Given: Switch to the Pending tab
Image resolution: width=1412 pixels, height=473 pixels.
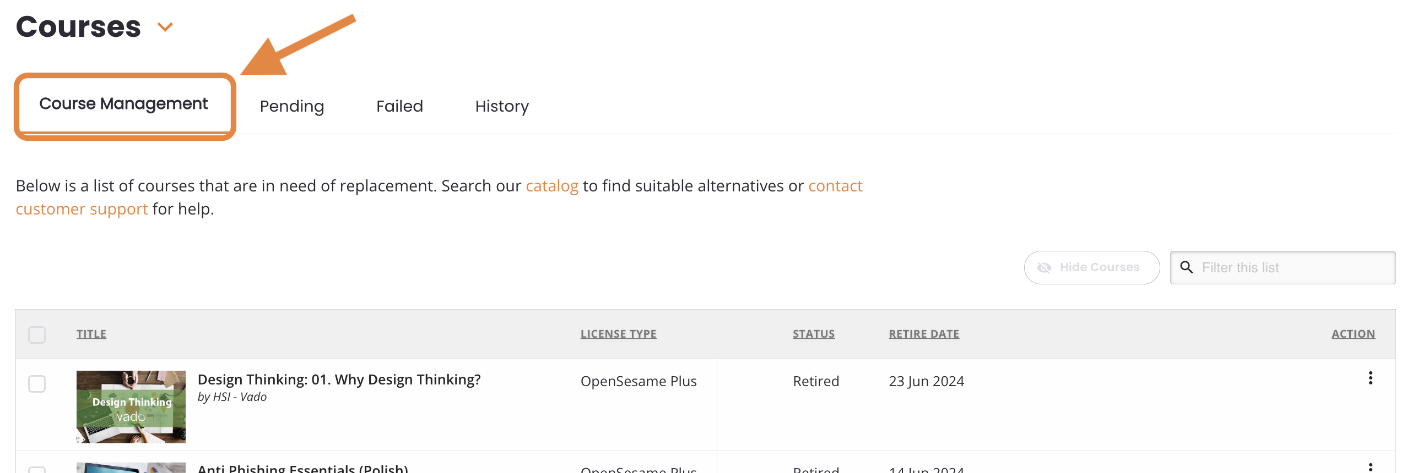Looking at the screenshot, I should (292, 106).
